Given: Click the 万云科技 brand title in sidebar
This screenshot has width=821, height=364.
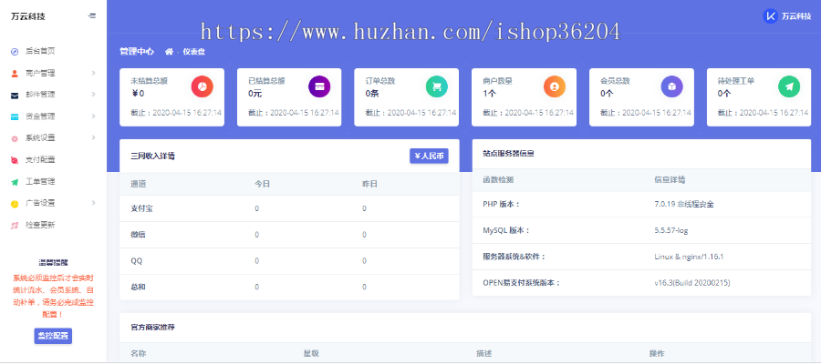Looking at the screenshot, I should coord(28,16).
